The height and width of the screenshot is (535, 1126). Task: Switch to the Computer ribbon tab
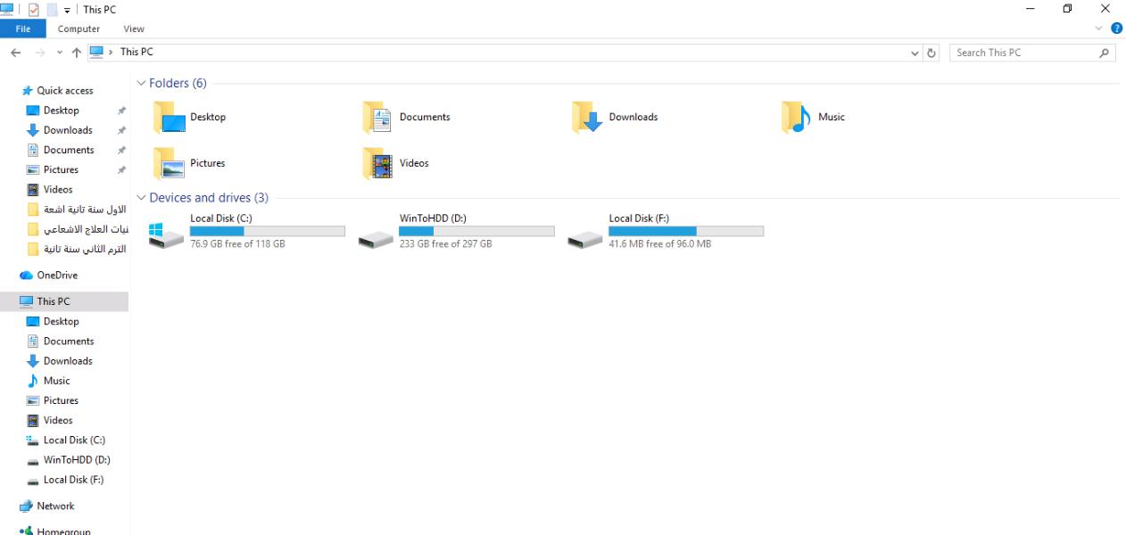tap(79, 29)
